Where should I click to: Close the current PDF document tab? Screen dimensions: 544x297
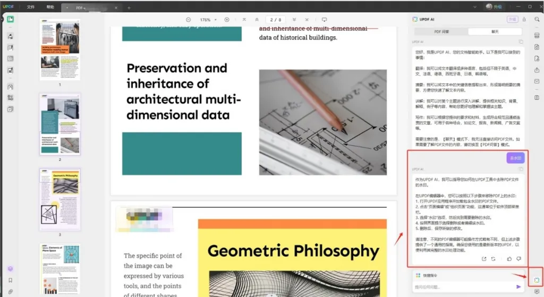[116, 7]
